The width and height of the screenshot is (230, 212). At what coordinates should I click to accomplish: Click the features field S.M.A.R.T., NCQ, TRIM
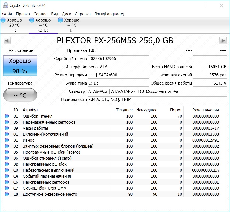[x=157, y=100]
